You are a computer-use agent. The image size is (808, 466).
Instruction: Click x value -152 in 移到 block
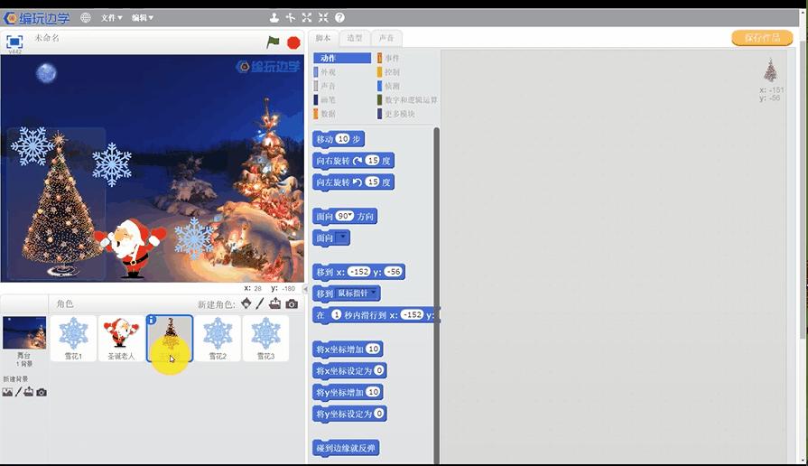(359, 272)
